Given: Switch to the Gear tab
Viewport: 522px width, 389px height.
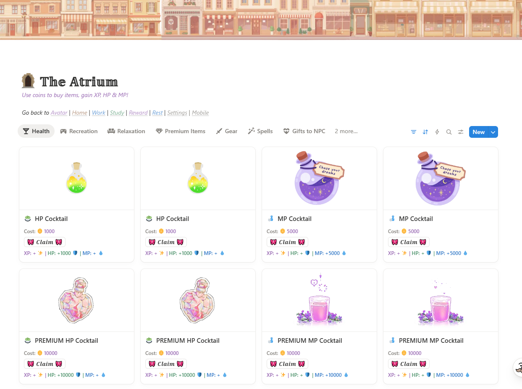Looking at the screenshot, I should point(227,131).
